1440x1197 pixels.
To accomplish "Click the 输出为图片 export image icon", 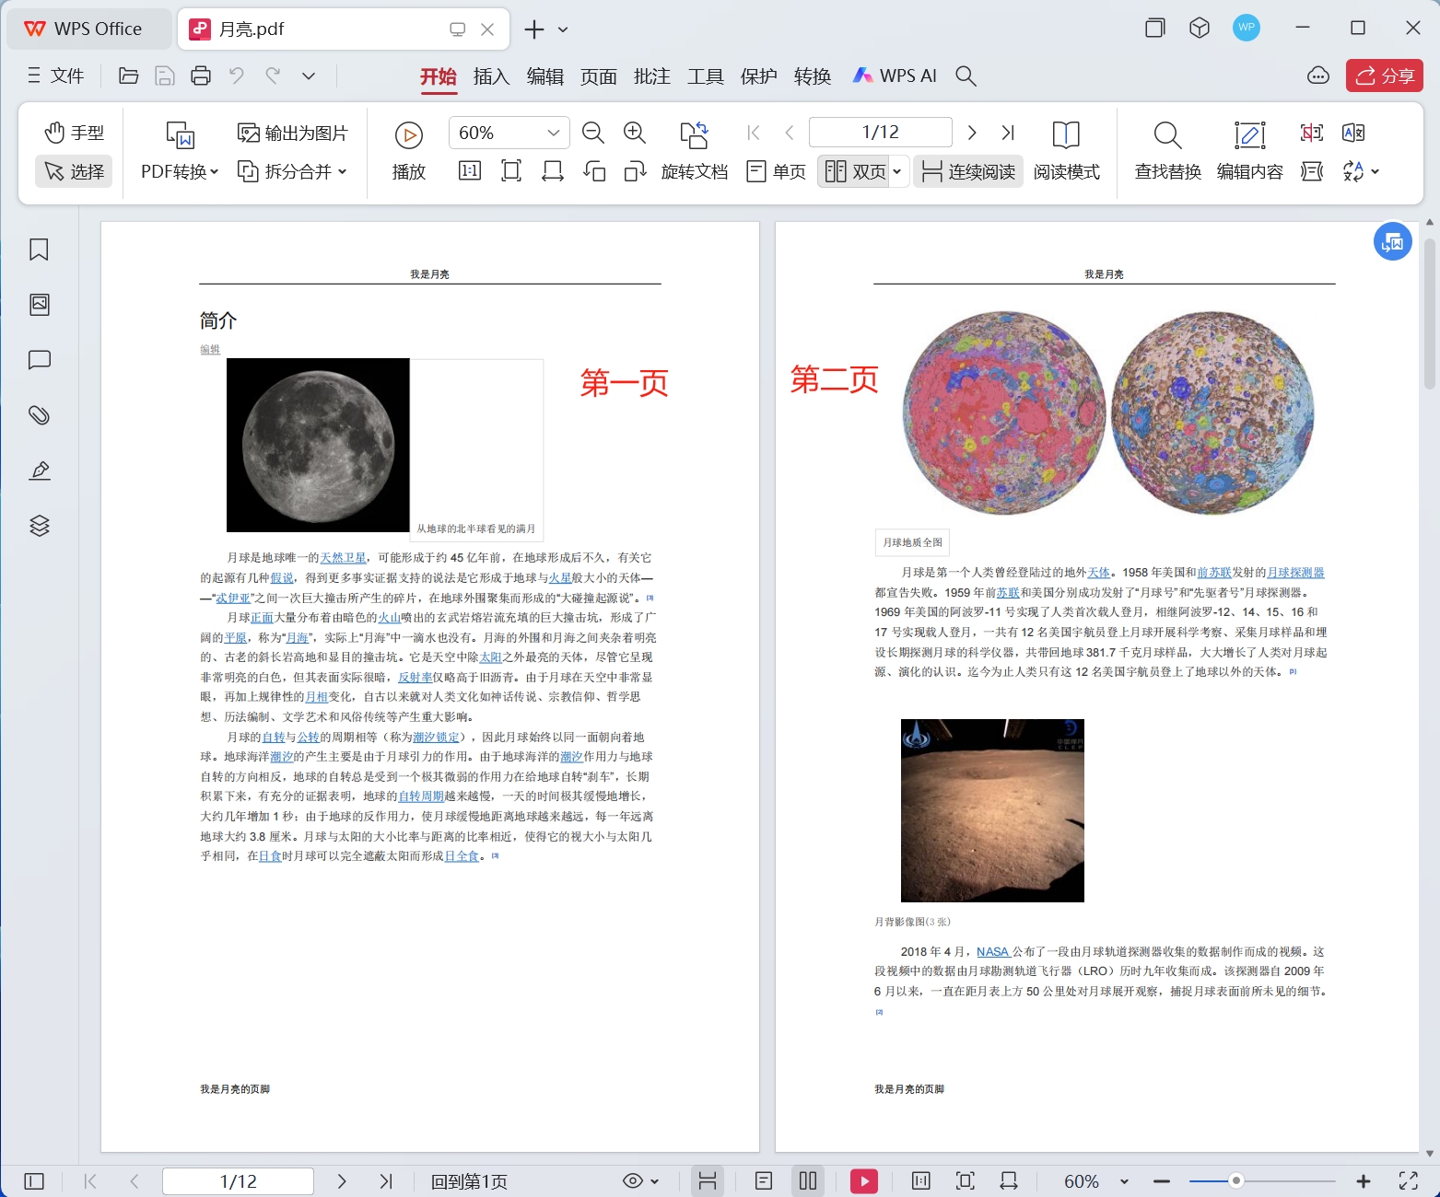I will [292, 132].
